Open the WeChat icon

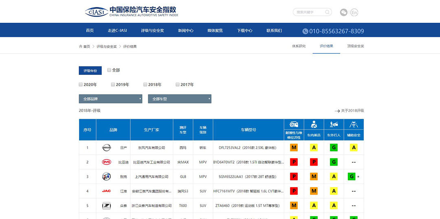344,12
